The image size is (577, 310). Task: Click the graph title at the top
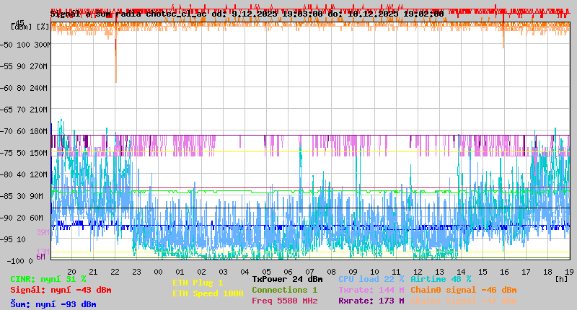click(247, 14)
